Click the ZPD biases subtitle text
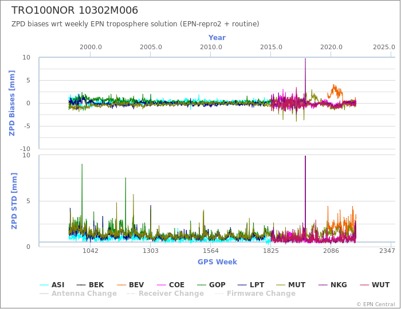 point(135,24)
